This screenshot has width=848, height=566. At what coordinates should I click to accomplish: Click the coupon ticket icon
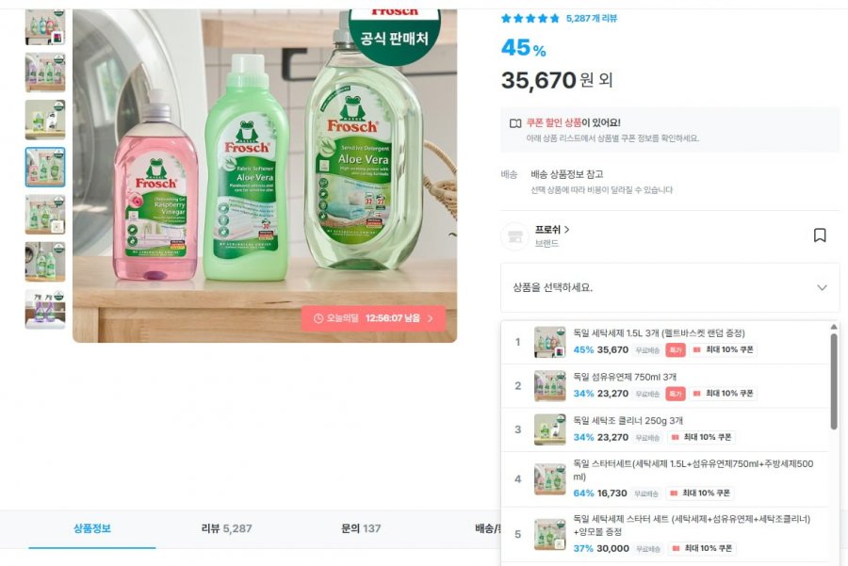coord(514,123)
